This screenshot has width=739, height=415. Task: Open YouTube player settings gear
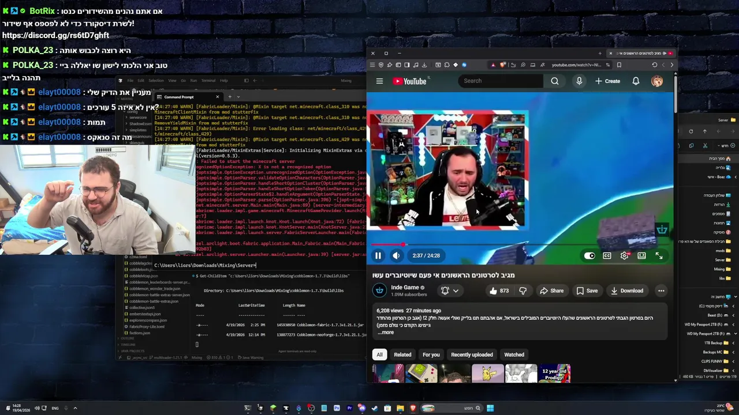click(x=624, y=255)
